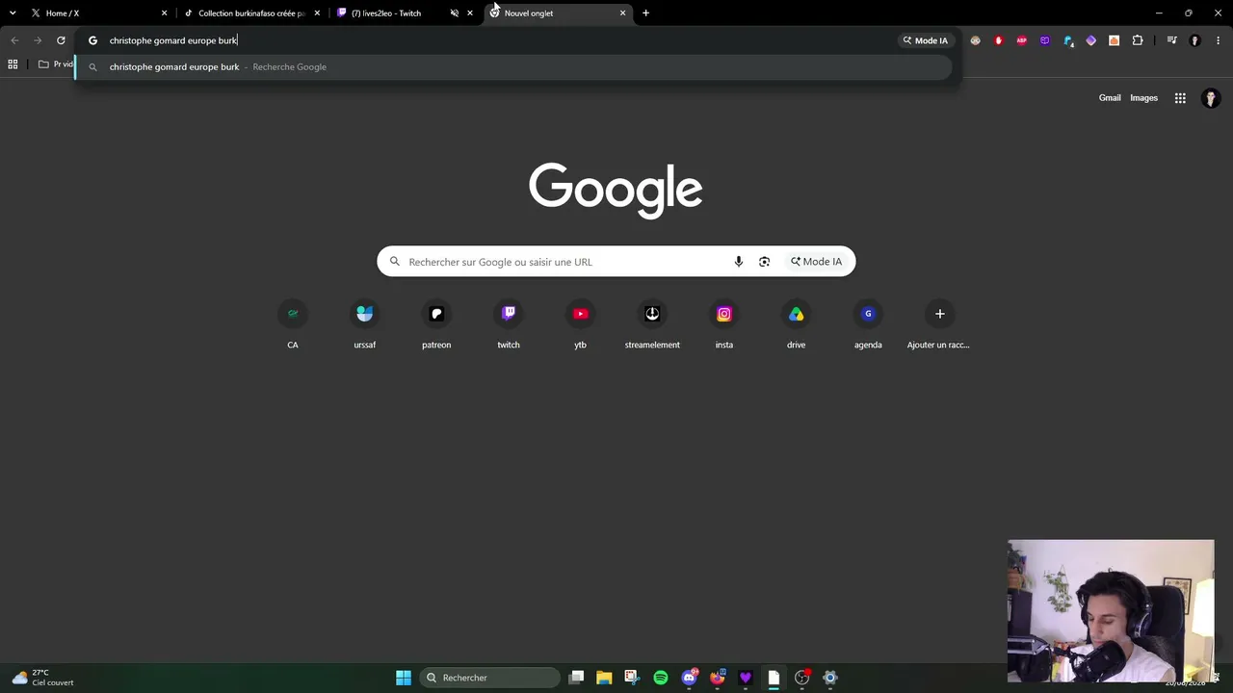Open the urssaf shortcut
Viewport: 1233px width, 693px height.
tap(364, 324)
